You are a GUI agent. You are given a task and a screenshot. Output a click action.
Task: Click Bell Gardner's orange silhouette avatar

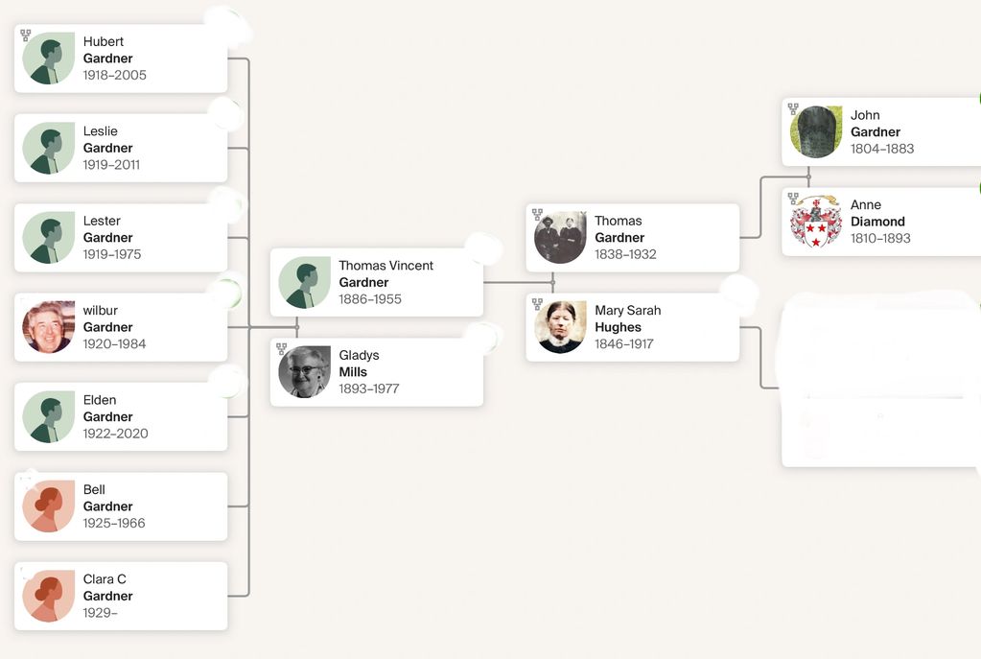[x=49, y=506]
